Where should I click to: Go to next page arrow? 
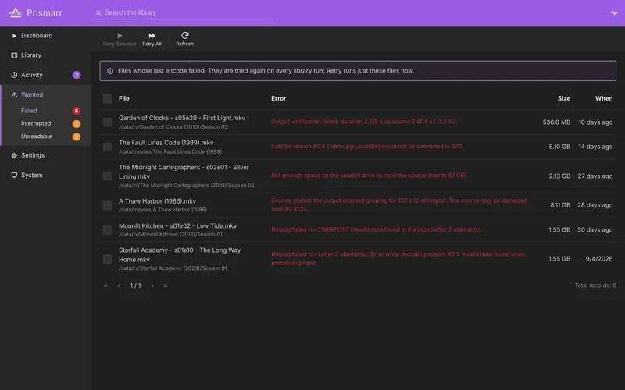152,285
